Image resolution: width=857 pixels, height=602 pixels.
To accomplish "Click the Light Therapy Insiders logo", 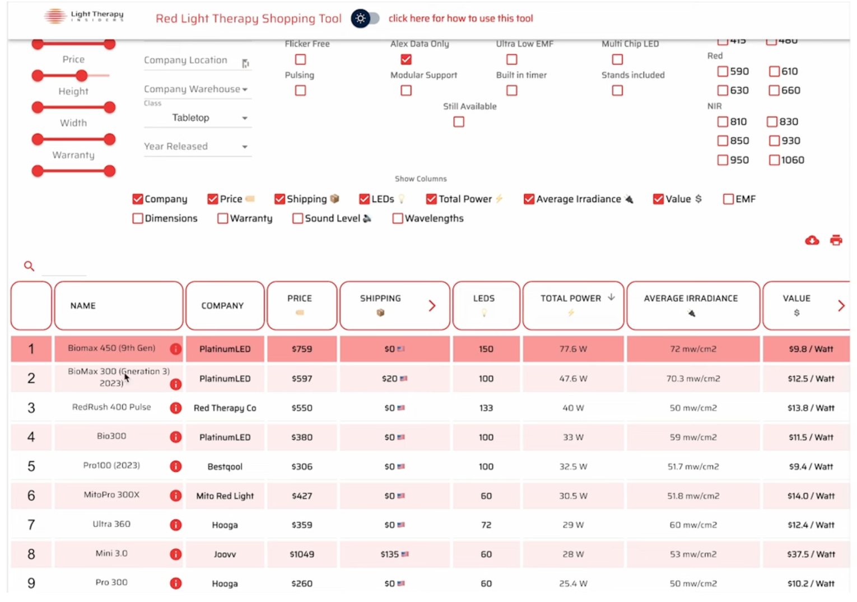I will click(x=84, y=16).
